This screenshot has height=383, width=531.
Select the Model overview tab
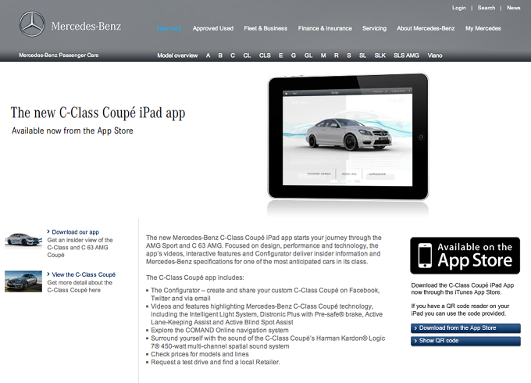(177, 55)
